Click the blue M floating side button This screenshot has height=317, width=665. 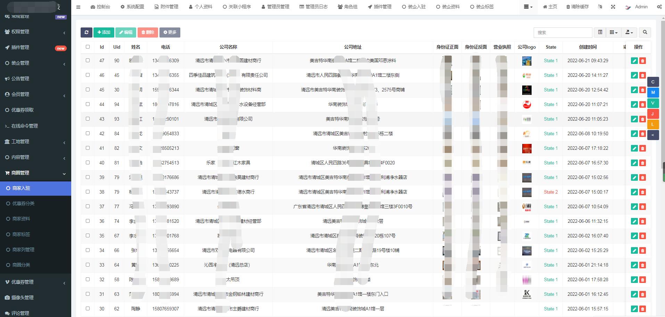653,92
